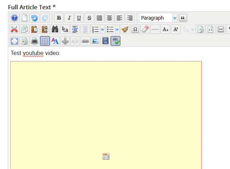Paste as plain text
This screenshot has height=169, width=230.
[45, 29]
